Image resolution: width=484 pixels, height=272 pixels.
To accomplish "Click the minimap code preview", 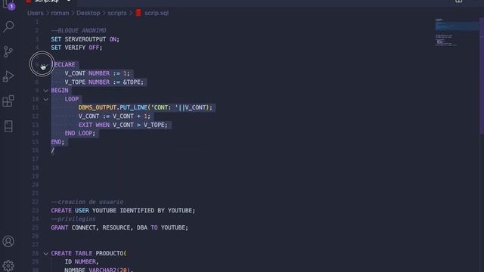I will [x=457, y=32].
